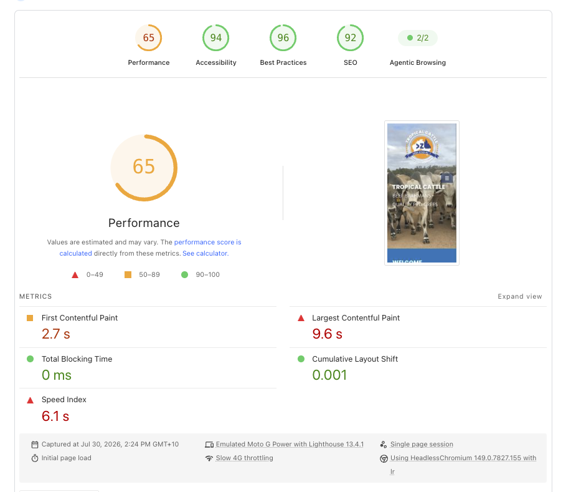Select the Performance label under the top gauge
The height and width of the screenshot is (492, 571).
[x=149, y=63]
